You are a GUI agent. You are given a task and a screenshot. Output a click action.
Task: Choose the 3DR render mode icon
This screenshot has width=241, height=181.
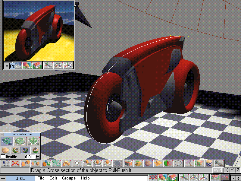[x=153, y=178]
